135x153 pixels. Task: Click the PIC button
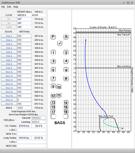(x=9, y=19)
